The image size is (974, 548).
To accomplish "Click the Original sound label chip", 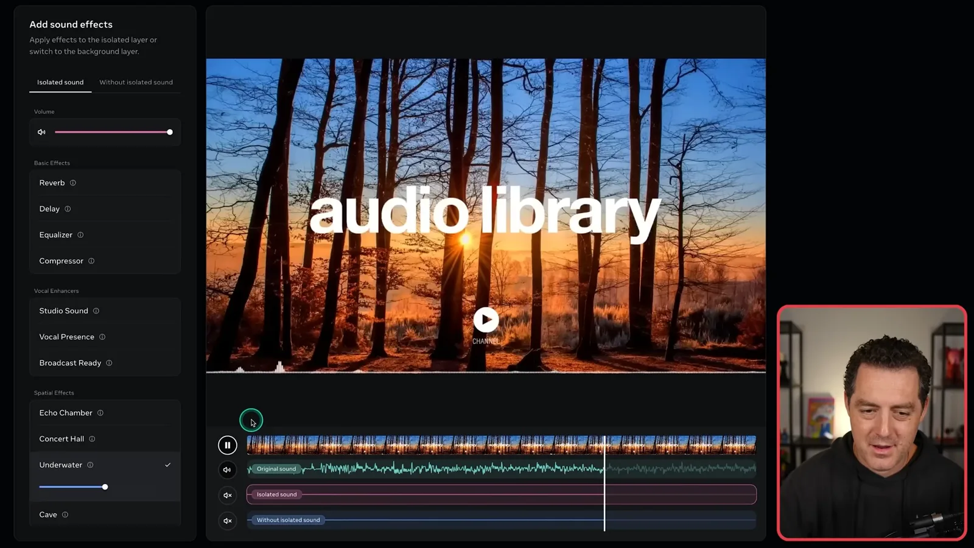I will coord(276,469).
